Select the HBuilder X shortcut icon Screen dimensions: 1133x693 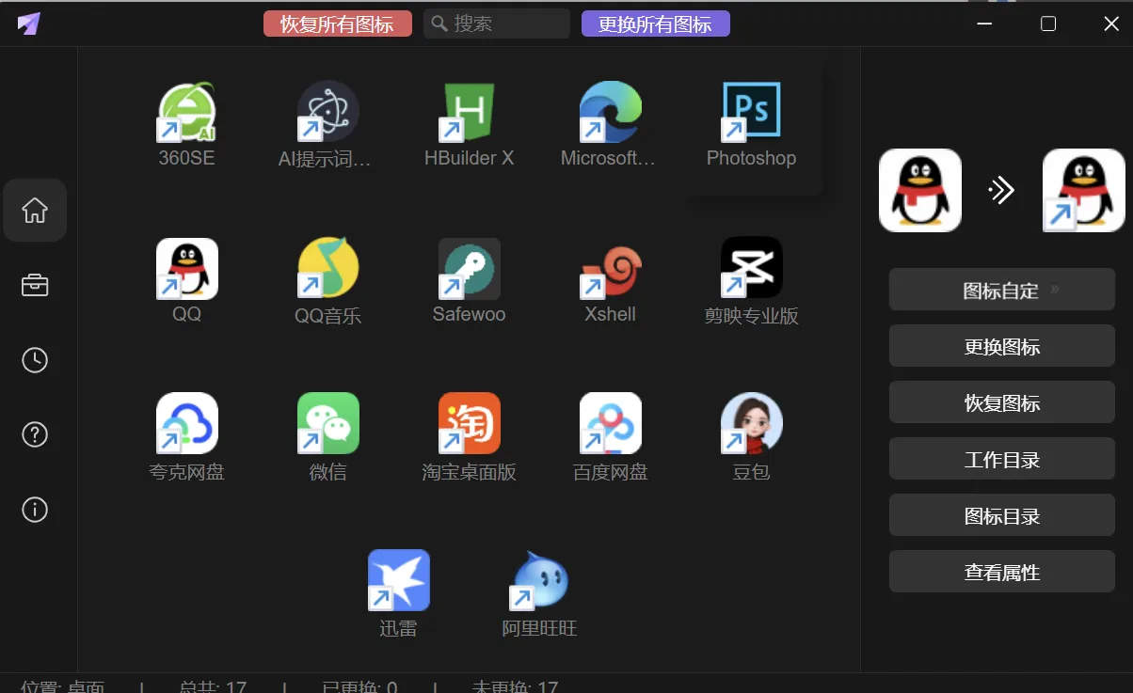(468, 110)
